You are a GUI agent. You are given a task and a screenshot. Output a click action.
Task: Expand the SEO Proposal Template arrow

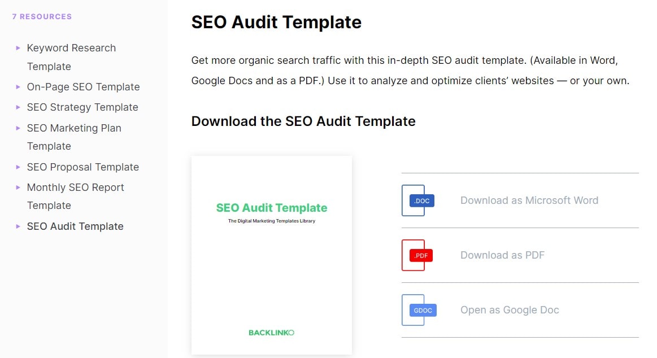point(19,167)
